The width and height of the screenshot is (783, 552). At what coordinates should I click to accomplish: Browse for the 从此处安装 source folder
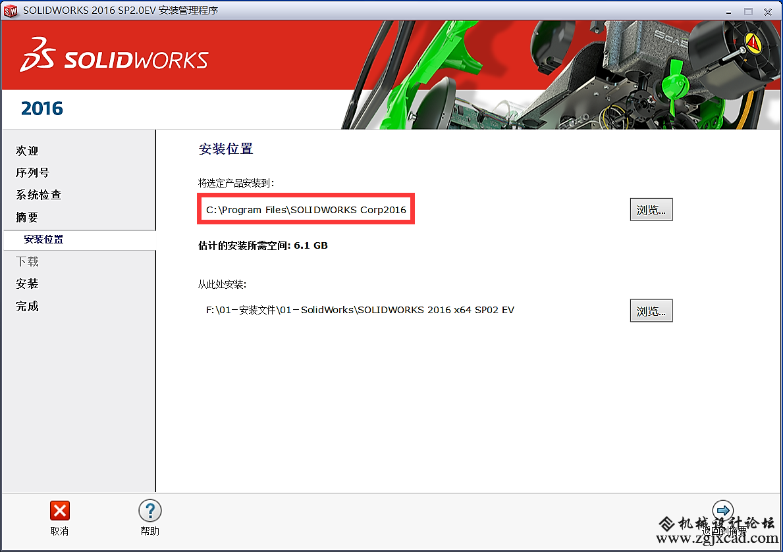point(651,311)
